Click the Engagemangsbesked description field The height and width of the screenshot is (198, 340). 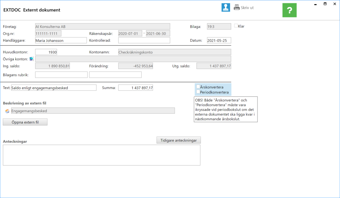[x=93, y=111]
